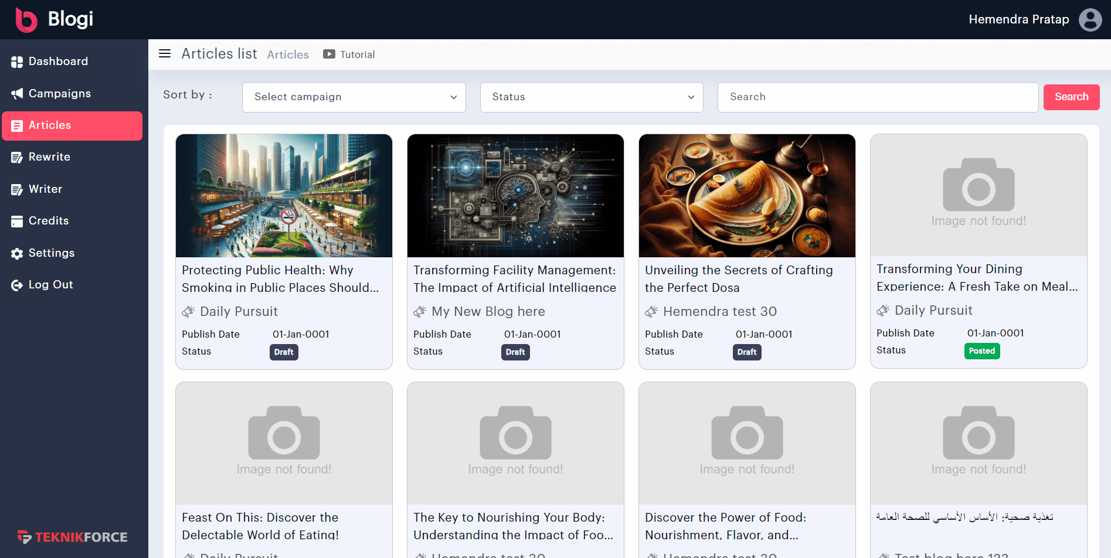Screen dimensions: 1111x558
Task: Click Hemendra test 30 campaign on Dosa card
Action: pos(720,312)
